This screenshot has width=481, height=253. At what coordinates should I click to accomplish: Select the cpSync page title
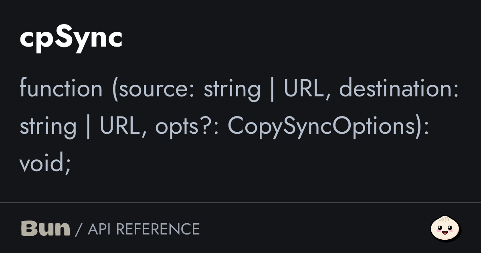pos(71,38)
